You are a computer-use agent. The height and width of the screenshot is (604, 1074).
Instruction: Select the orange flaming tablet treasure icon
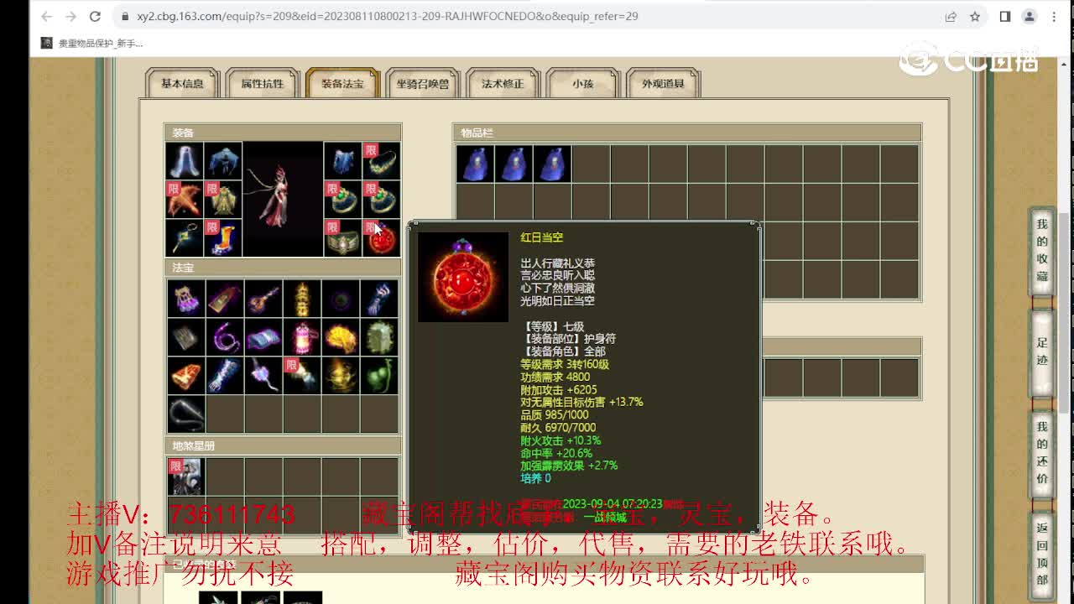(x=185, y=376)
